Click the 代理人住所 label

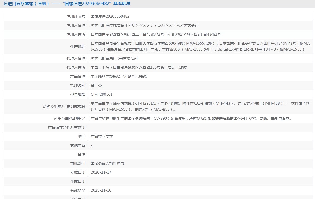point(76,68)
